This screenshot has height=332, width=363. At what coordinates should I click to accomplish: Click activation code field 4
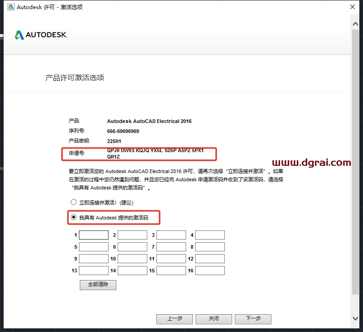click(x=210, y=235)
